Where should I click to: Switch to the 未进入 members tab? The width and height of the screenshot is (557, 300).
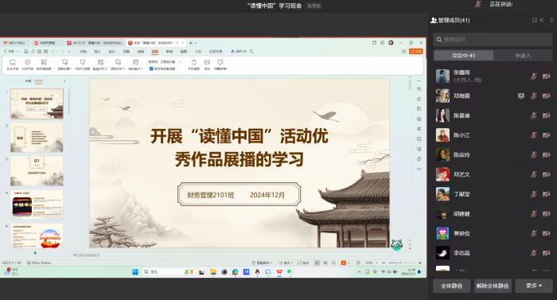coord(523,56)
